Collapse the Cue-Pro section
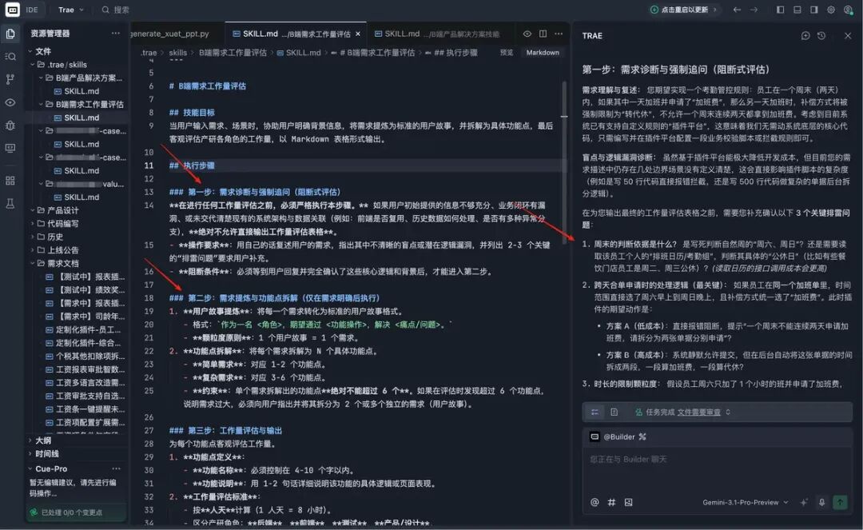This screenshot has width=863, height=530. [30, 469]
